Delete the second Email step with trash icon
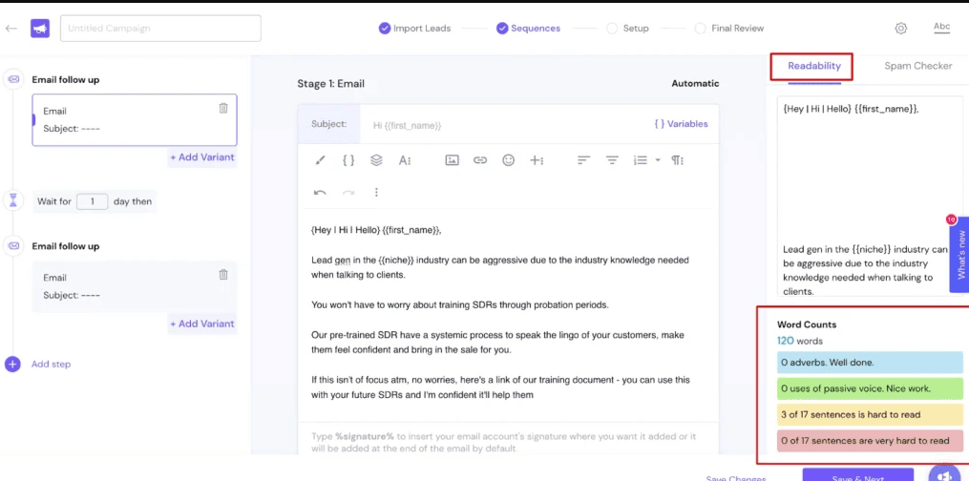969x481 pixels. click(223, 275)
